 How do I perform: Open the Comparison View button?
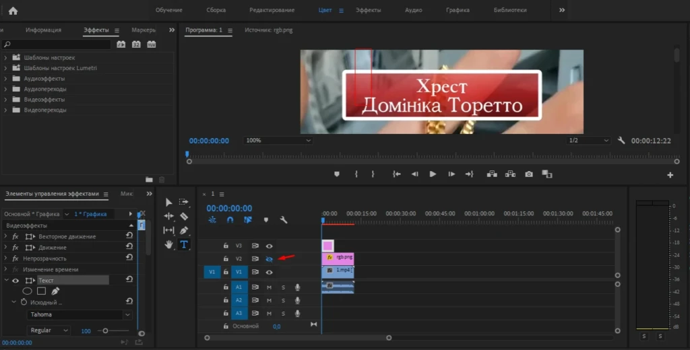click(x=547, y=174)
